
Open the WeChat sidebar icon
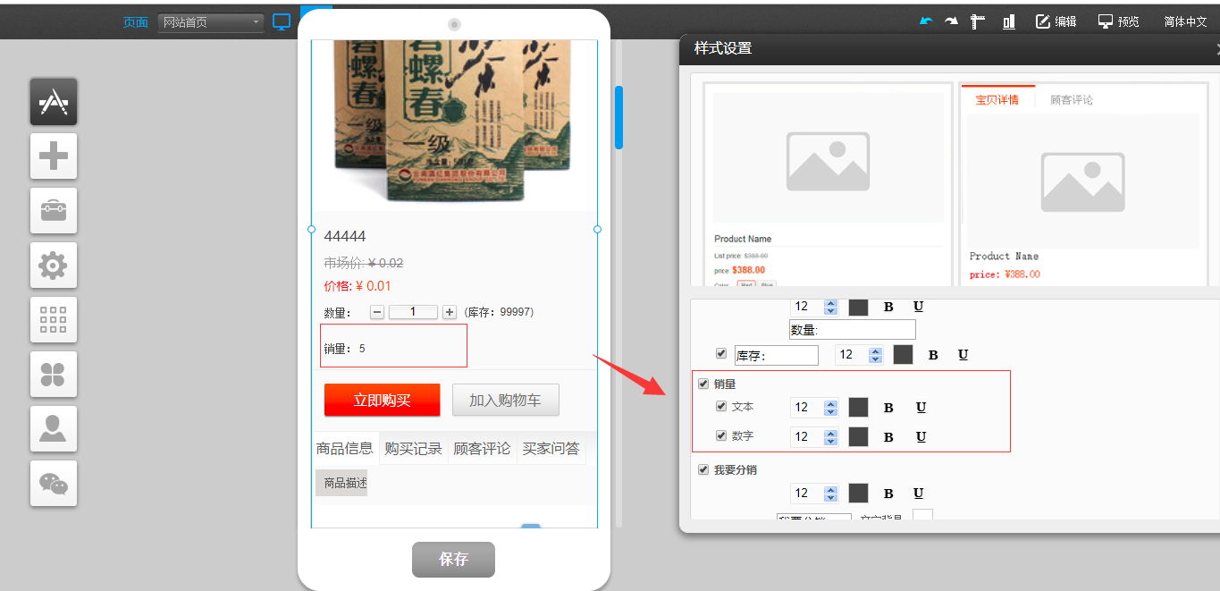[x=54, y=484]
